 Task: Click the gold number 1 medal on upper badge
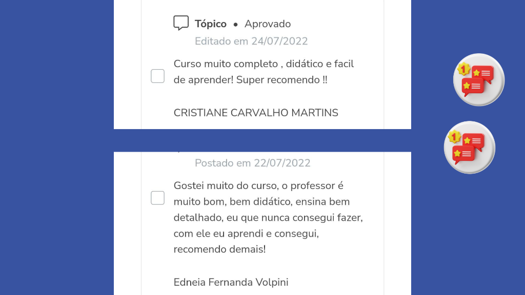point(463,69)
